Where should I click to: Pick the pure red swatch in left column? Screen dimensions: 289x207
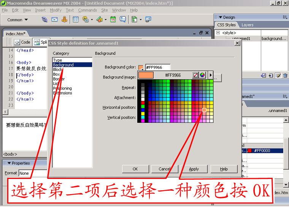click(143, 103)
